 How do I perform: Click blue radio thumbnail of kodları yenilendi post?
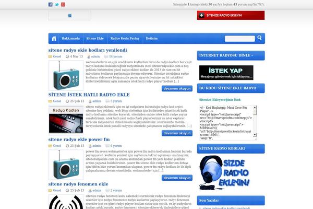tap(66, 75)
